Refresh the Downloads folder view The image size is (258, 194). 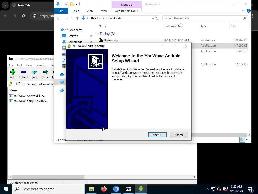[x=157, y=18]
